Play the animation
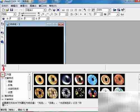The image size is (140, 112). pyautogui.click(x=81, y=14)
